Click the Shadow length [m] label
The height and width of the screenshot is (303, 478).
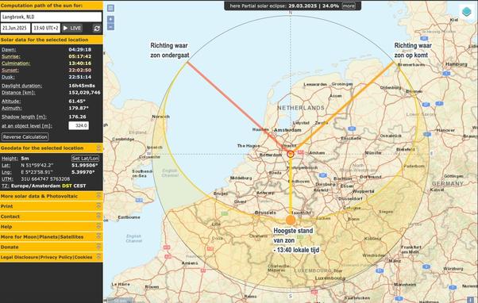click(x=24, y=117)
